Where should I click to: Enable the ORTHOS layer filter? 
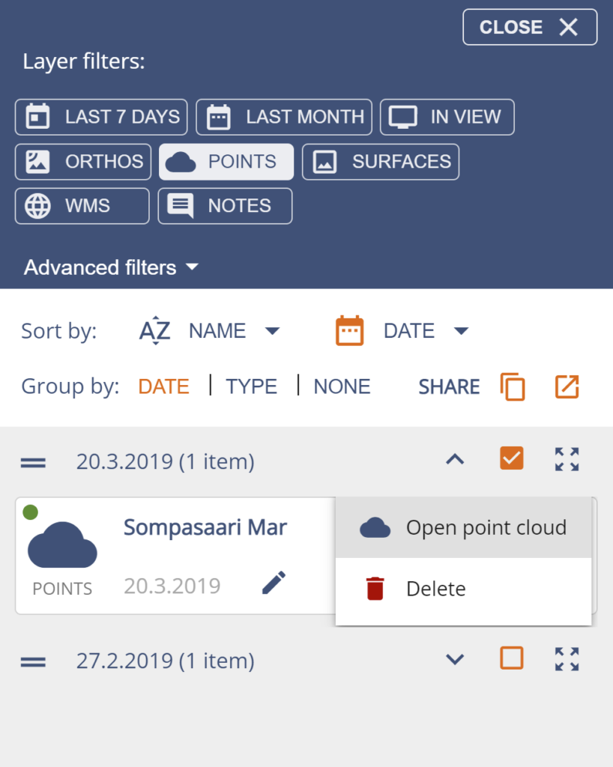pyautogui.click(x=83, y=162)
